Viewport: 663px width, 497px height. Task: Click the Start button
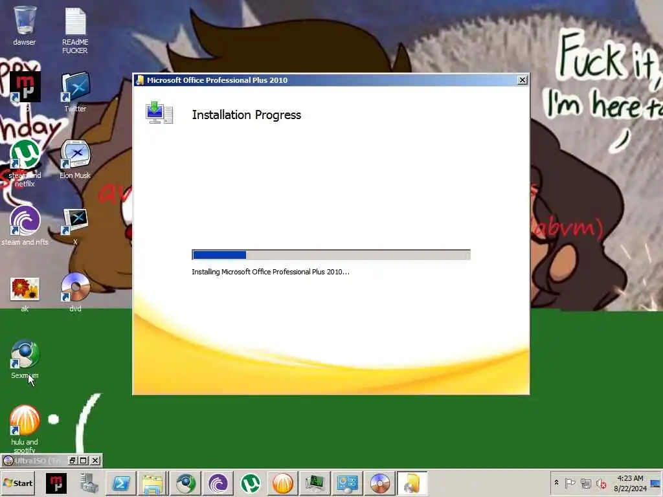point(17,483)
